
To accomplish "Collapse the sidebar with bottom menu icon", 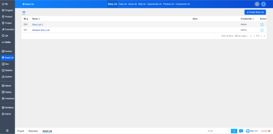I will pyautogui.click(x=7, y=131).
